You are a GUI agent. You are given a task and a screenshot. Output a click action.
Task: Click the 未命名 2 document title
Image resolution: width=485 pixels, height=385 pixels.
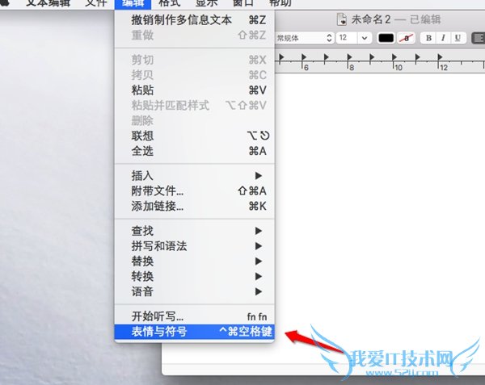pyautogui.click(x=371, y=19)
